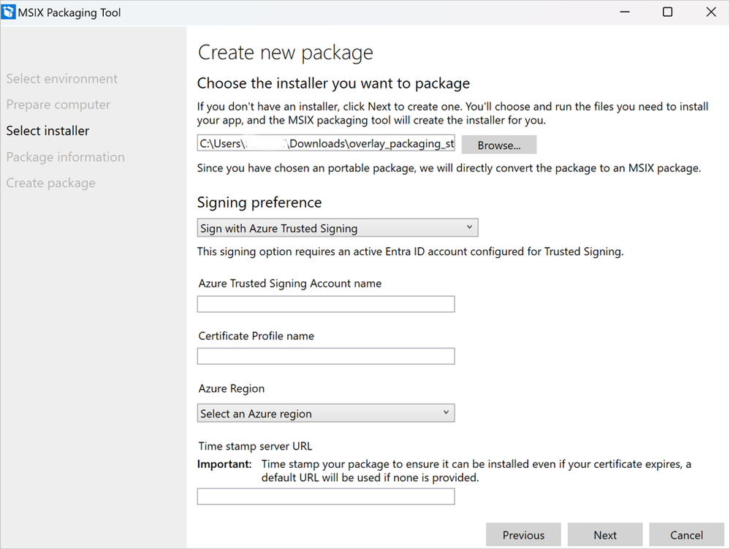
Task: Focus the installer path field
Action: (326, 143)
